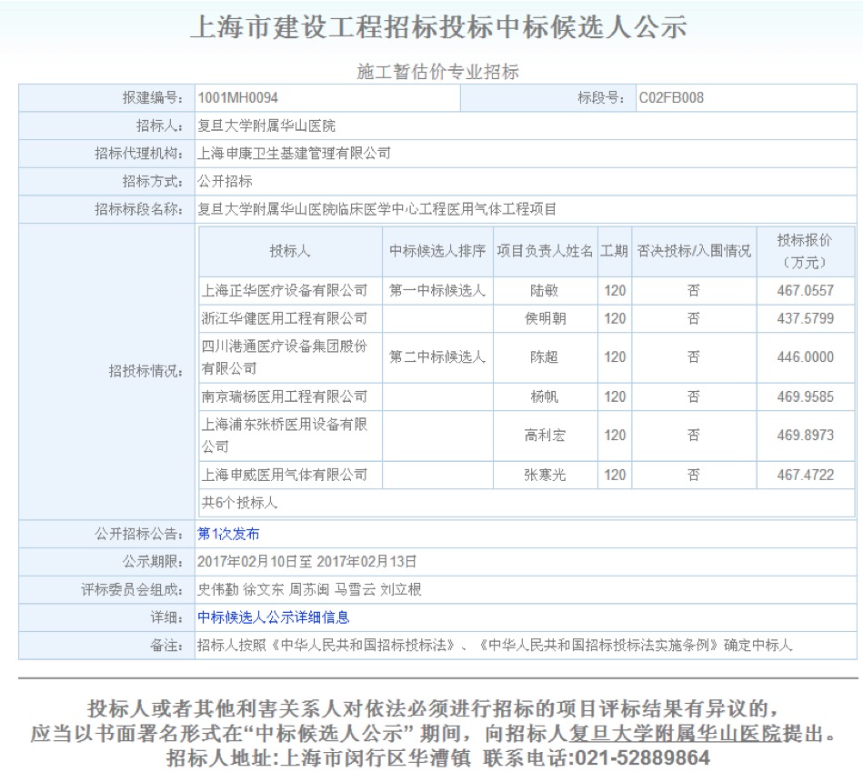Click the 投标人 column header
Image resolution: width=863 pixels, height=772 pixels.
[289, 251]
